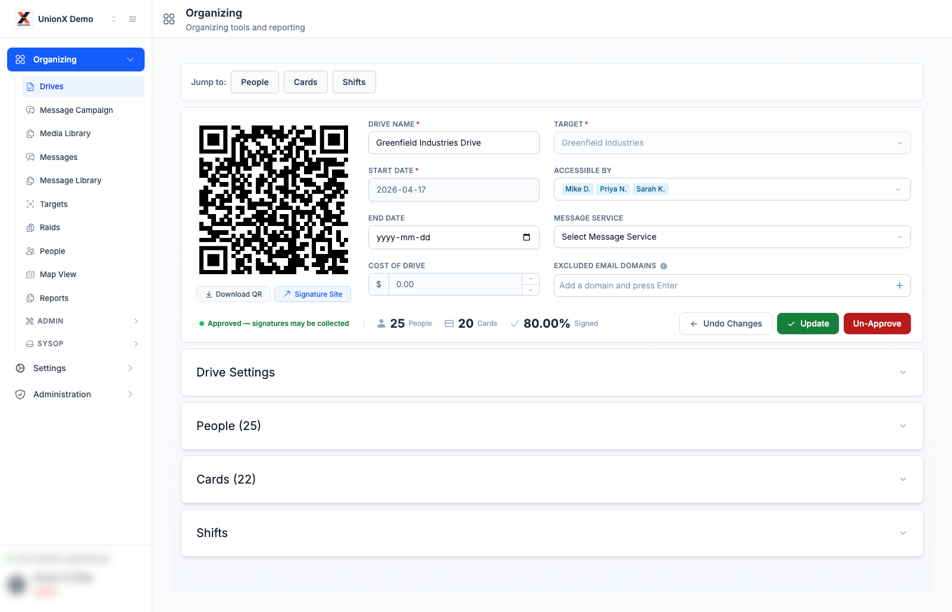Screen dimensions: 952x612
Task: Increase the cost of drive value
Action: (531, 279)
